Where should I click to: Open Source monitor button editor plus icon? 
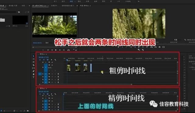76,50
